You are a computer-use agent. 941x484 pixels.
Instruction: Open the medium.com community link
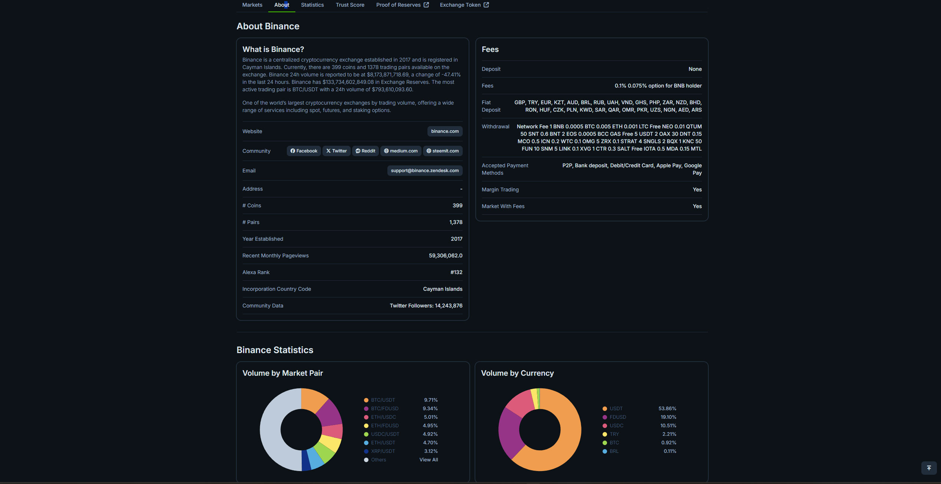[400, 151]
